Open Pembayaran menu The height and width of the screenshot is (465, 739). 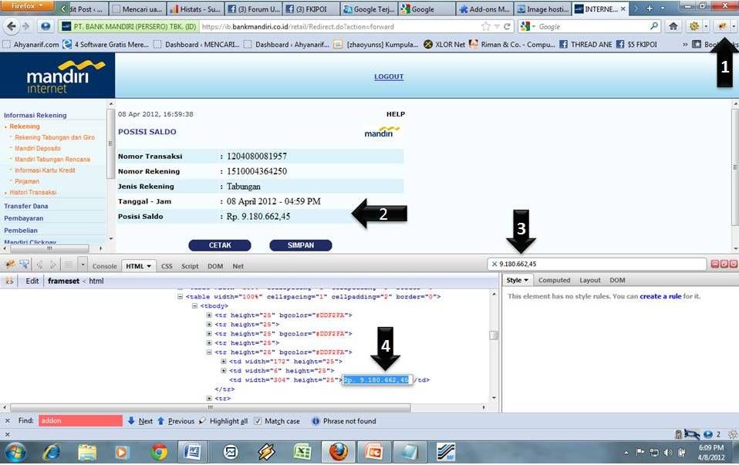(24, 218)
